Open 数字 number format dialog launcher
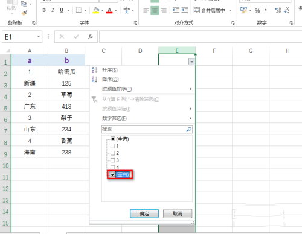 tap(291, 23)
